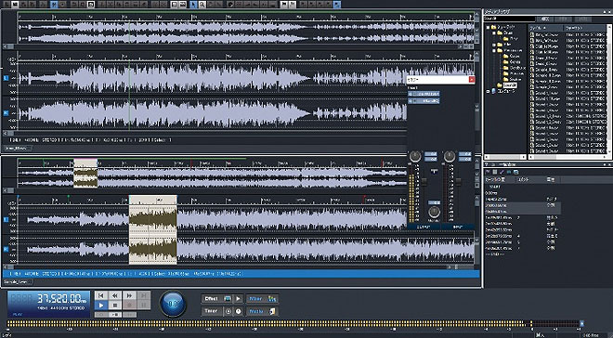Jump to end with the skip-forward button
Viewport: 613px width, 338px height.
(143, 295)
